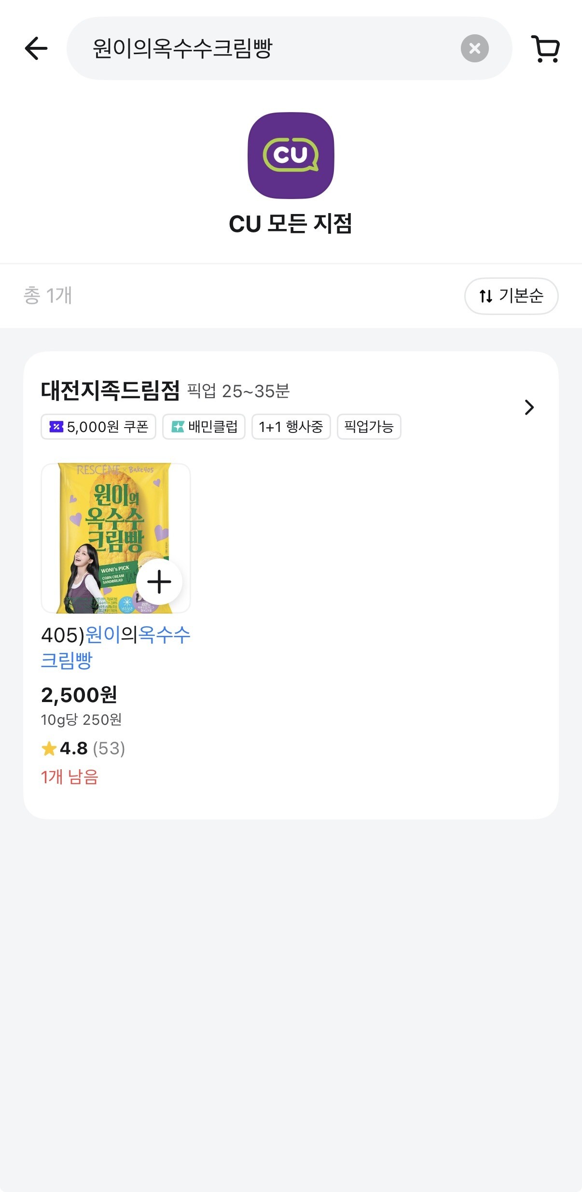
Task: Select the 픽업가능 tag
Action: click(369, 427)
